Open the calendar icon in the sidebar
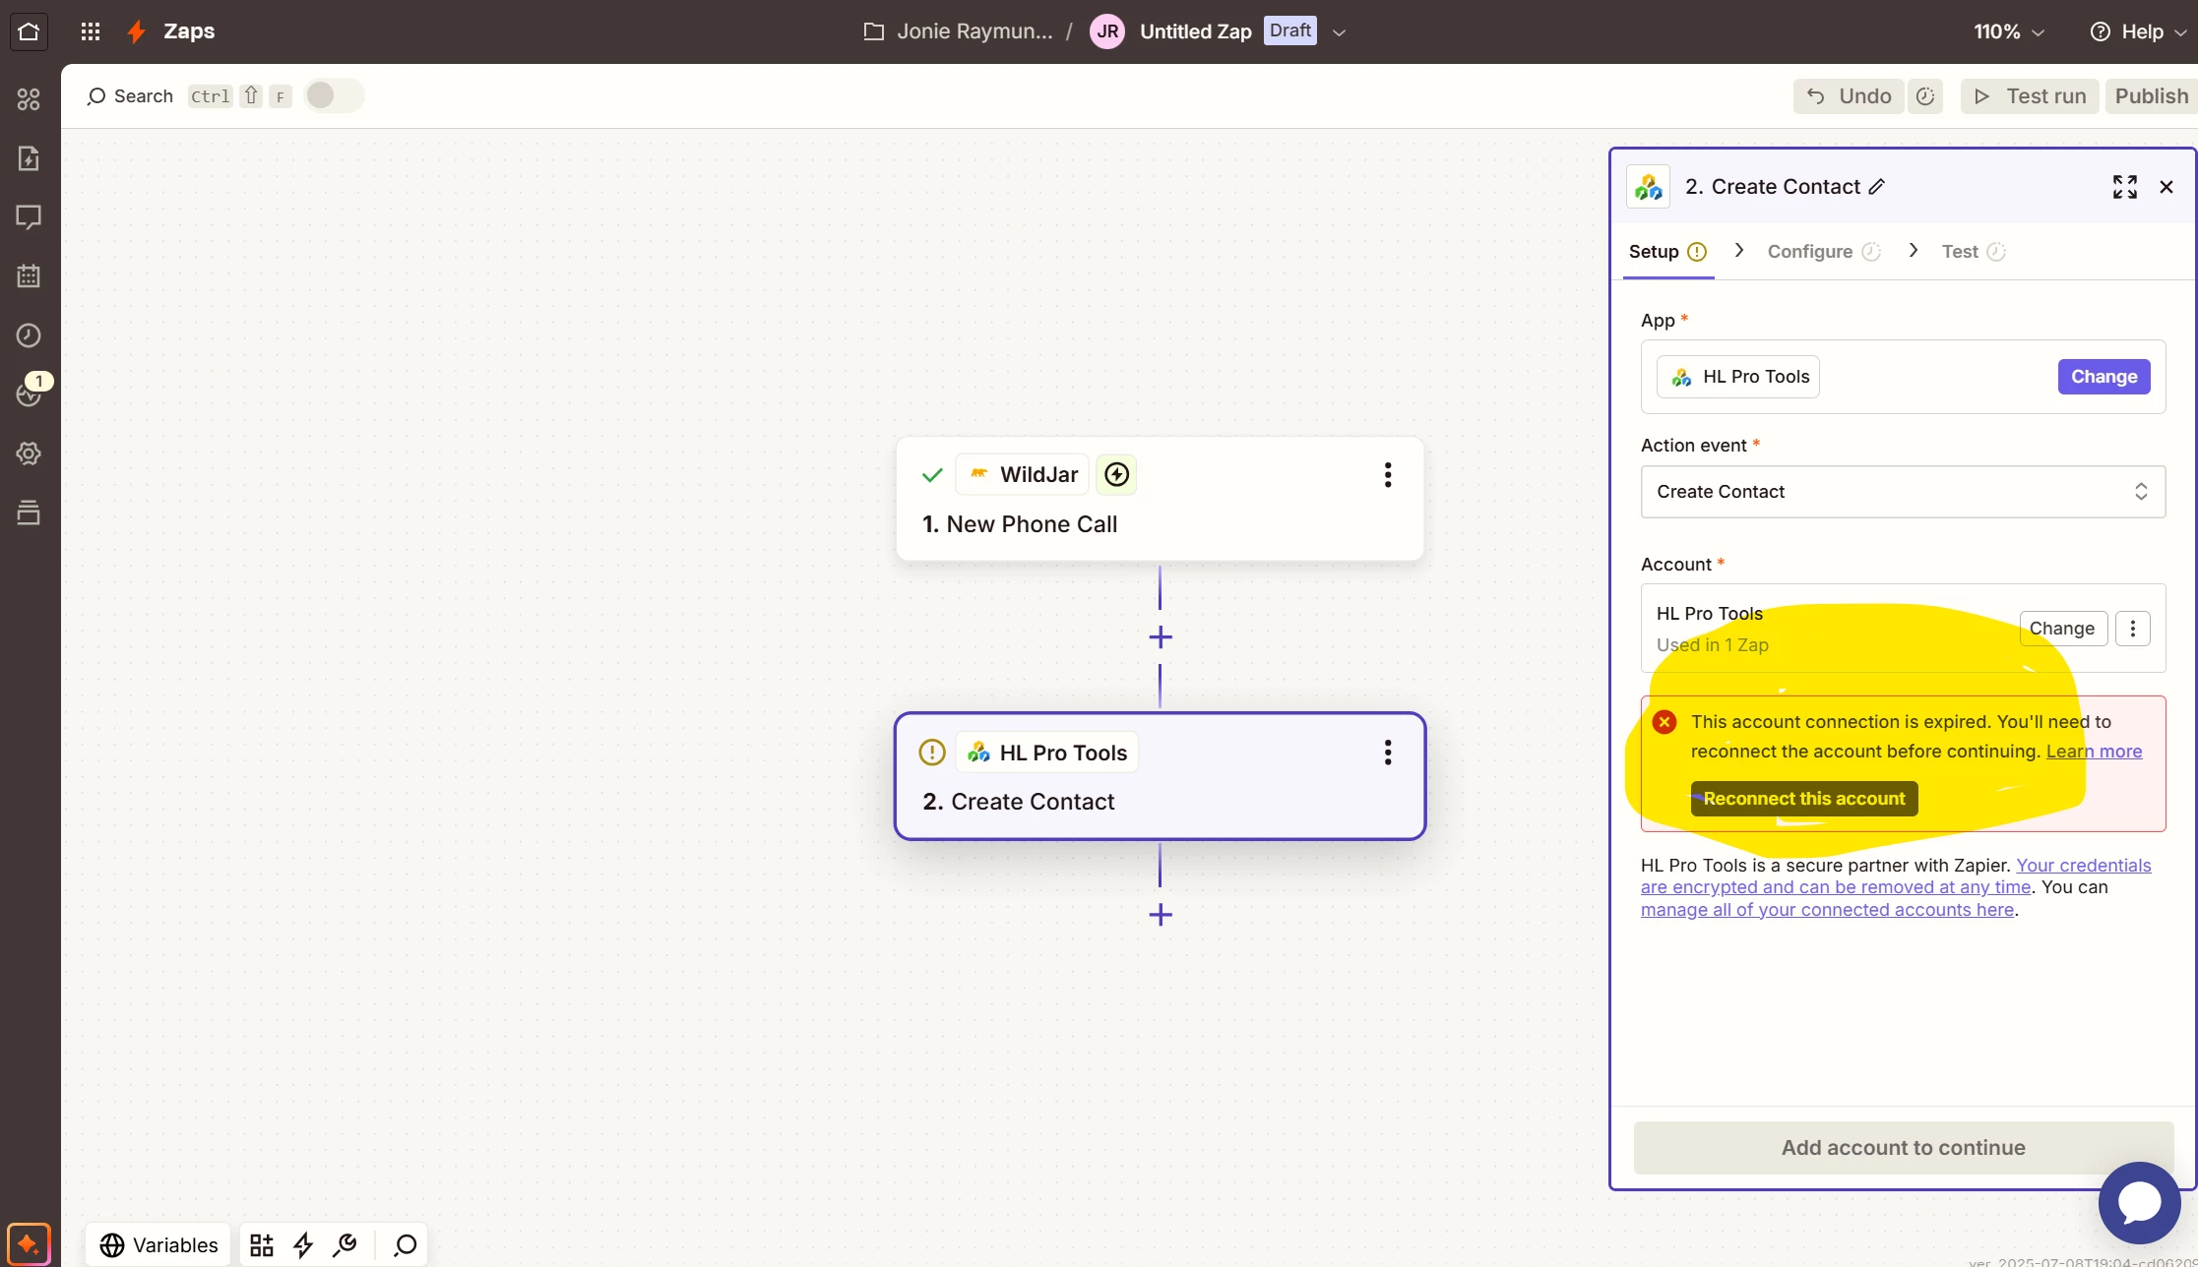 coord(29,276)
